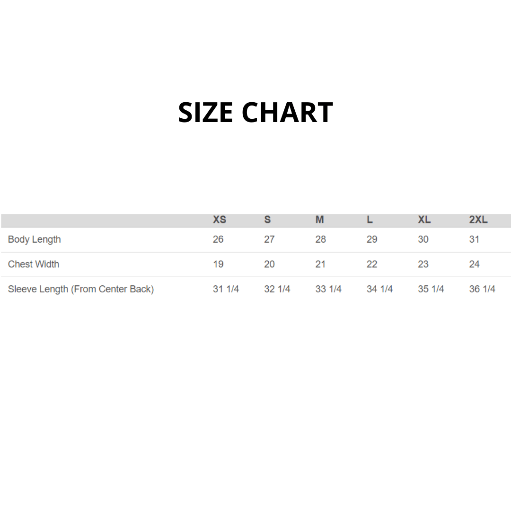Select chest width value 24

pyautogui.click(x=474, y=264)
